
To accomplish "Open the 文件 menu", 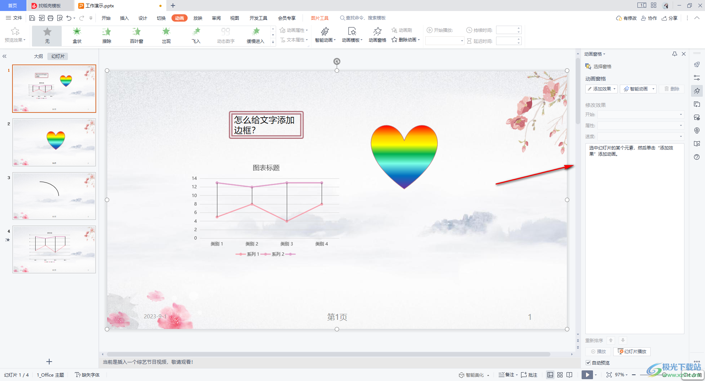I will click(x=14, y=18).
